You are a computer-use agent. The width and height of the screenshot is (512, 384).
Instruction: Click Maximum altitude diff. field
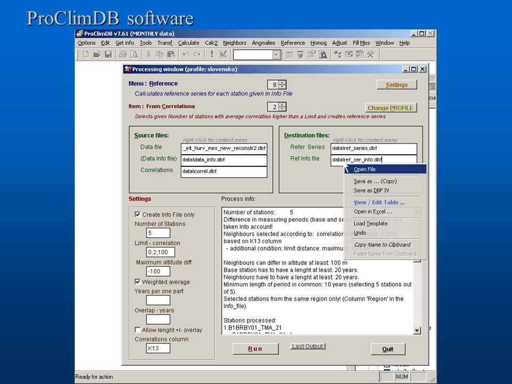[x=158, y=271]
